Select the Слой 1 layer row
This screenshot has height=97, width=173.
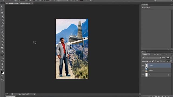(156, 70)
